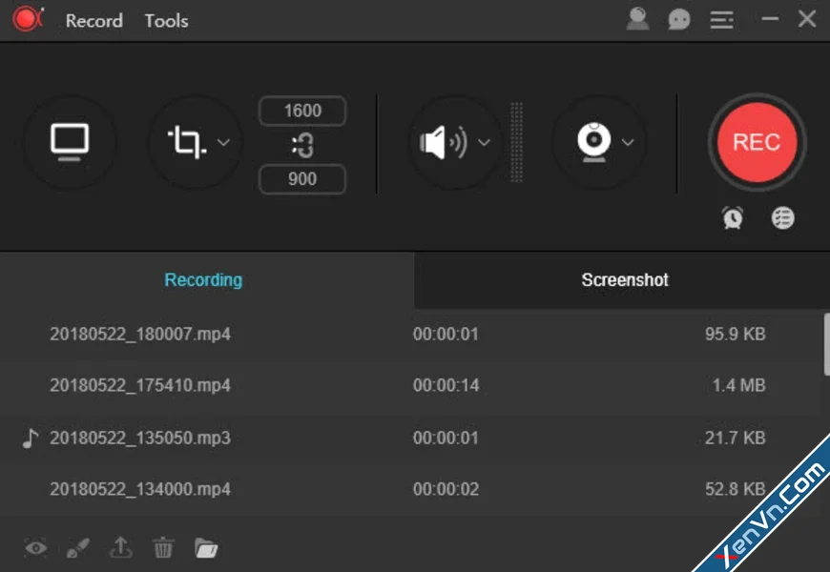
Task: Start recording with the red REC button
Action: pyautogui.click(x=757, y=142)
